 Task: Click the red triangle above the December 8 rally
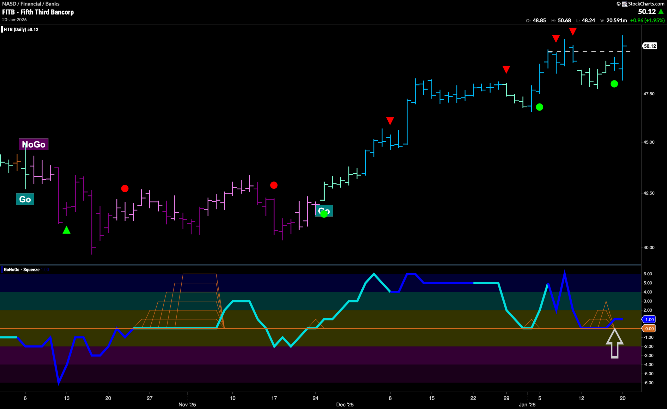390,121
